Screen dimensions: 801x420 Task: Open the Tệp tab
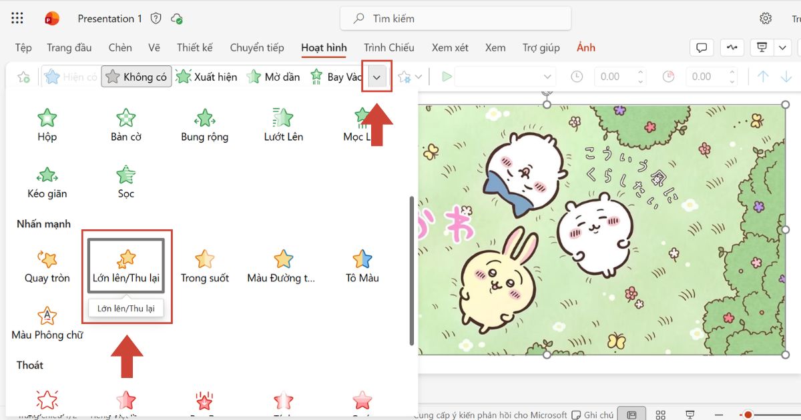(23, 47)
